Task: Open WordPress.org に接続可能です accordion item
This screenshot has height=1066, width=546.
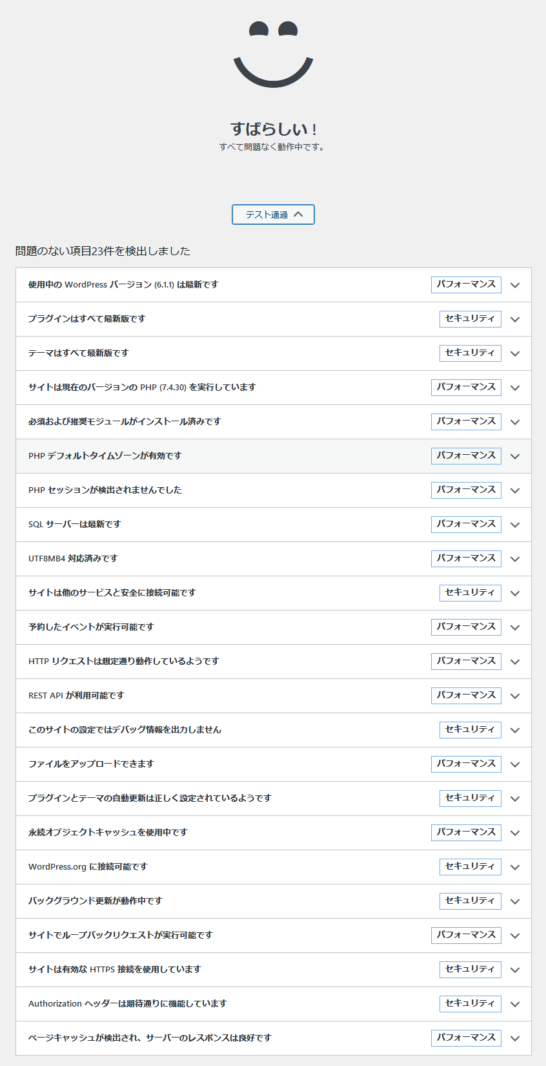Action: pyautogui.click(x=88, y=867)
